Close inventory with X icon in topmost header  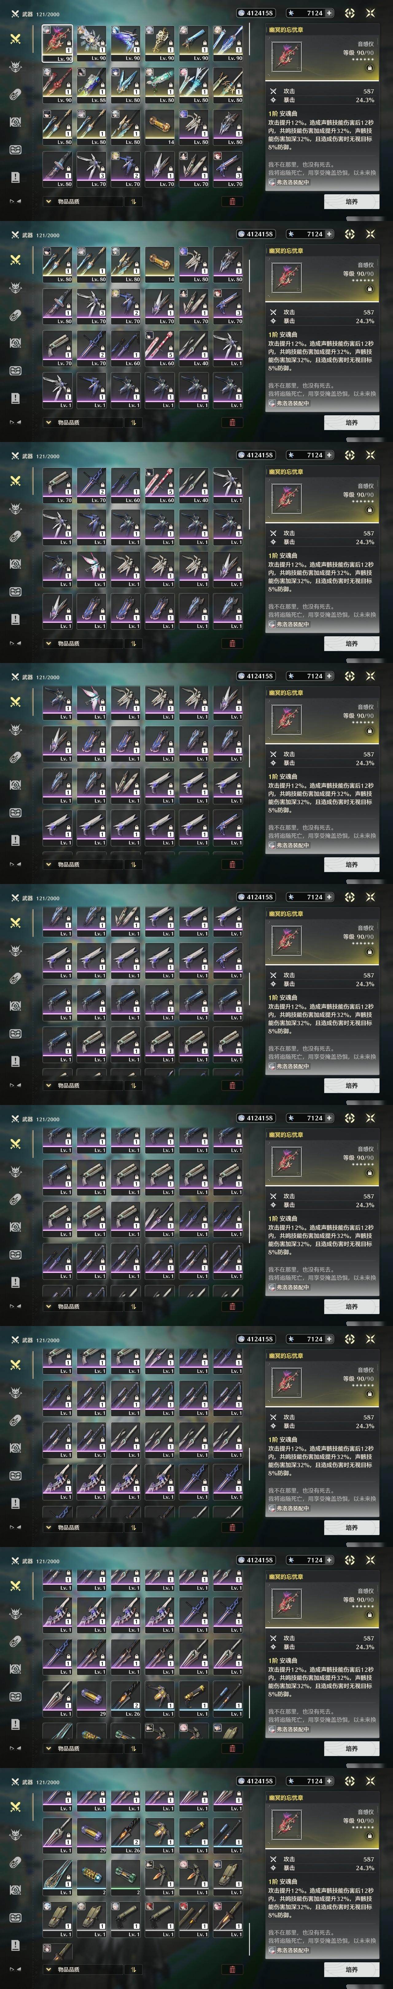[x=371, y=13]
